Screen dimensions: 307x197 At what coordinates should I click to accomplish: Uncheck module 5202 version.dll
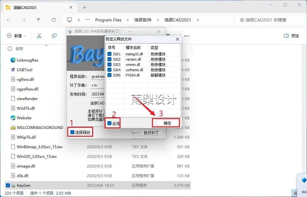tap(110, 59)
